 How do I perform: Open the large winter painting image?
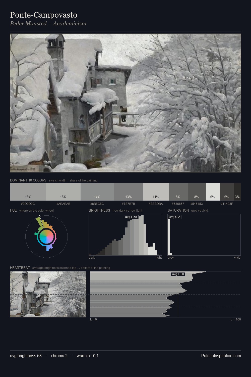pos(125,103)
